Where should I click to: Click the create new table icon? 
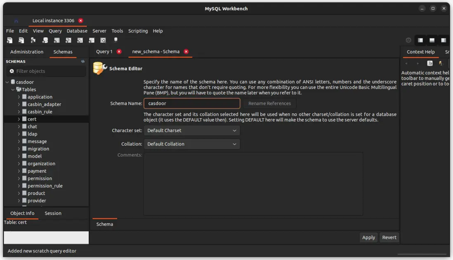click(x=57, y=40)
